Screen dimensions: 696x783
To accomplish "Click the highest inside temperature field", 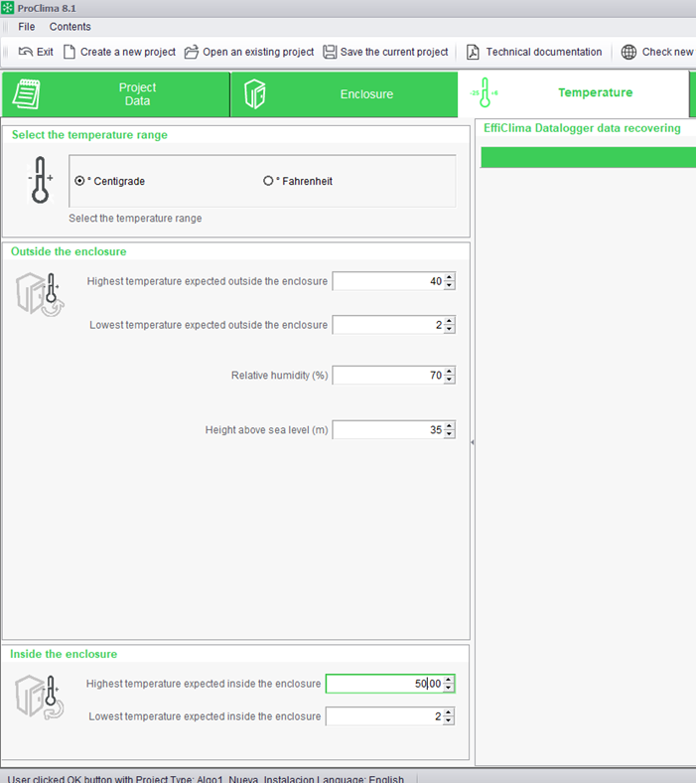I will click(x=382, y=684).
